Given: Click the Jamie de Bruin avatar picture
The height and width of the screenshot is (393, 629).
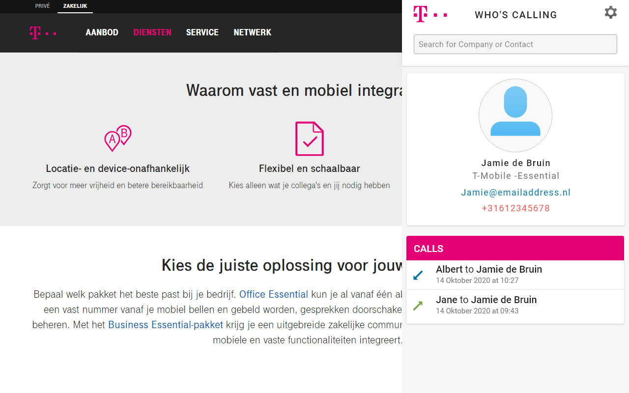Looking at the screenshot, I should click(x=515, y=115).
